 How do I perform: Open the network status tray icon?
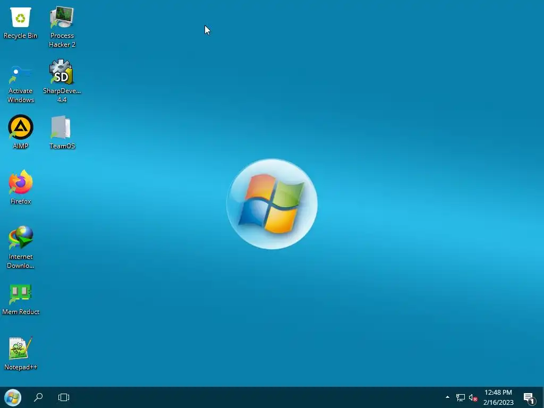tap(461, 397)
